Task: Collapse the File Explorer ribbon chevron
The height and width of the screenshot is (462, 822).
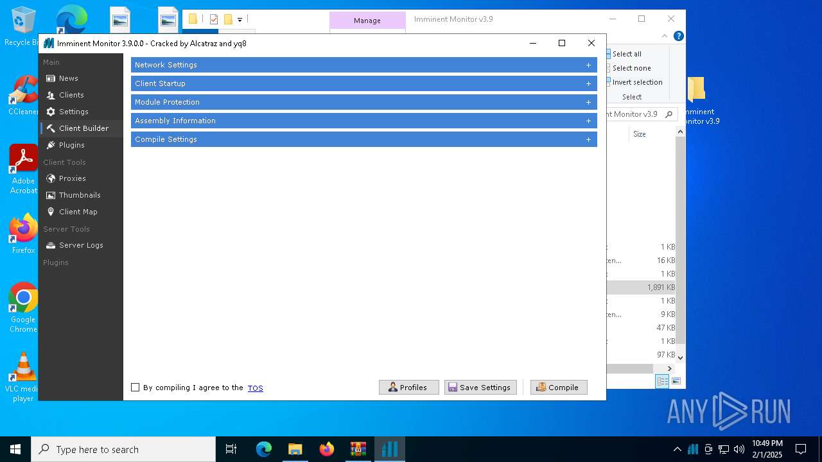Action: click(x=665, y=37)
